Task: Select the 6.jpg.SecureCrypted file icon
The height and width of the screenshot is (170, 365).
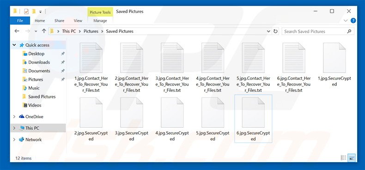Action: tap(253, 112)
